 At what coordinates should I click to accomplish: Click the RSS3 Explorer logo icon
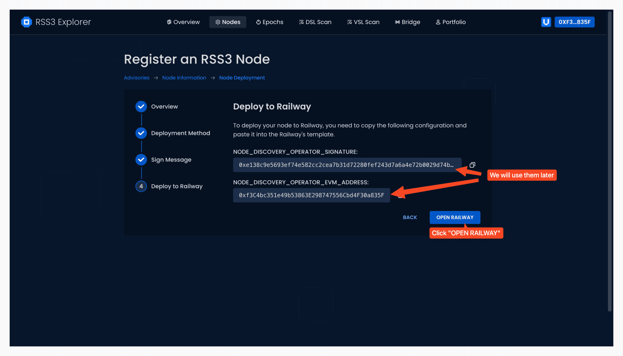(26, 22)
